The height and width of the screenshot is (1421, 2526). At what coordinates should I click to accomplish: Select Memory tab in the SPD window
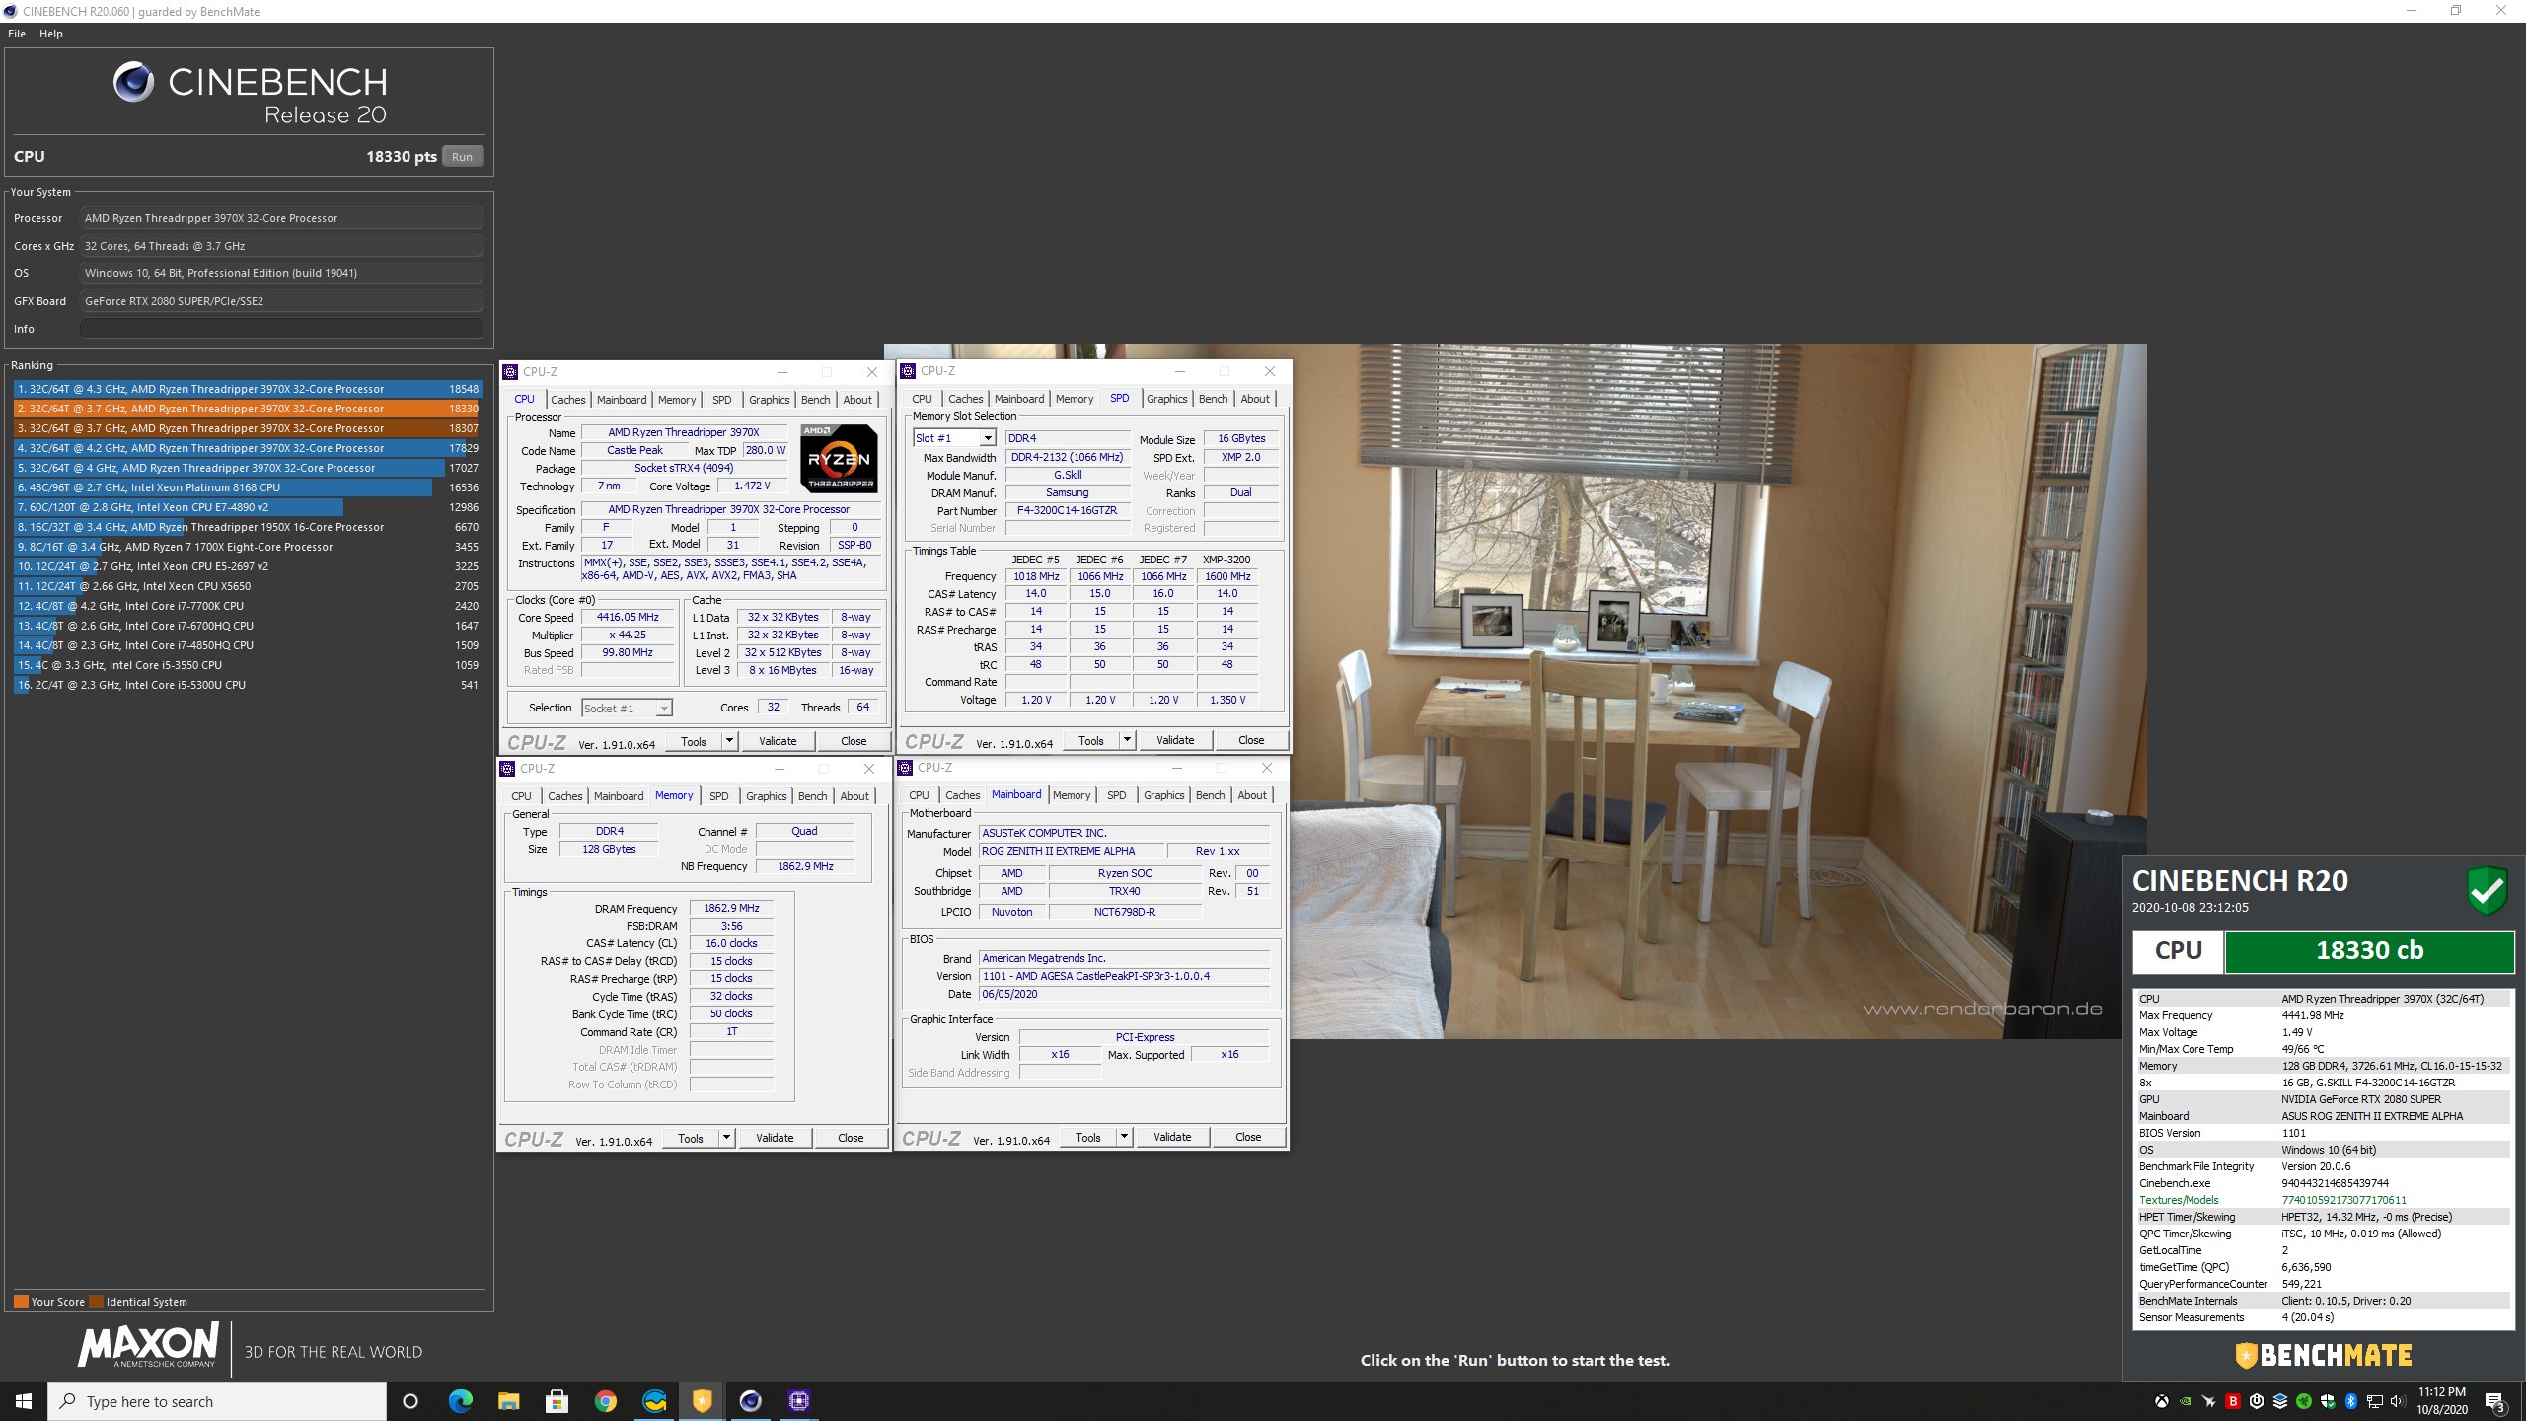[1074, 399]
